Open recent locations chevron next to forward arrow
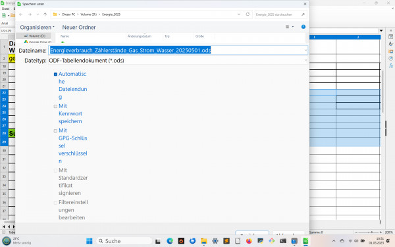The width and height of the screenshot is (395, 247). (38, 14)
